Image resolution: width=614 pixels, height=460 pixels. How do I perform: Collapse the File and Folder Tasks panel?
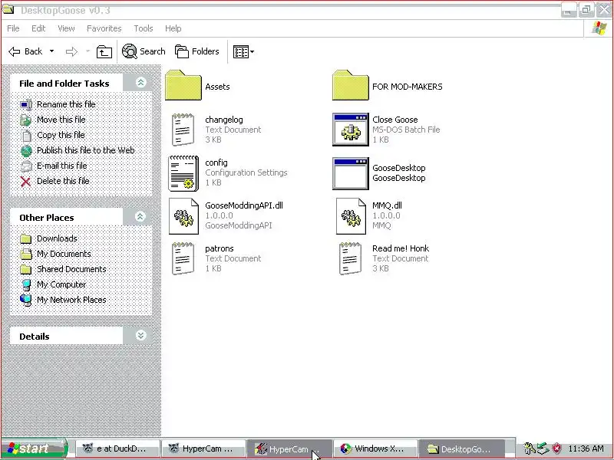coord(140,82)
